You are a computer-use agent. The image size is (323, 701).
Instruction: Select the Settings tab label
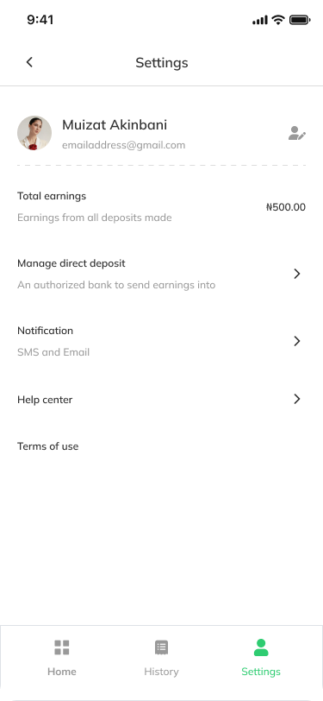point(261,672)
